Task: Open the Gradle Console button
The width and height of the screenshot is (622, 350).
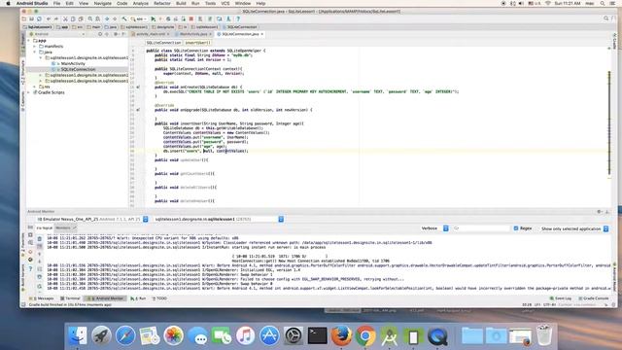Action: 594,298
